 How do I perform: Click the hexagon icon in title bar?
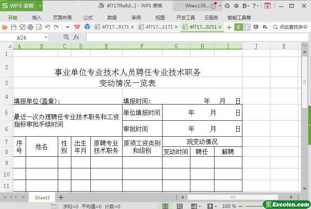(236, 6)
